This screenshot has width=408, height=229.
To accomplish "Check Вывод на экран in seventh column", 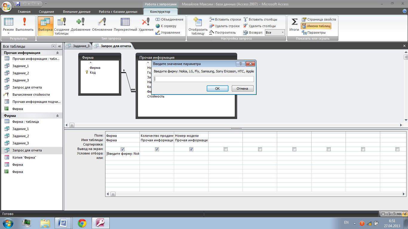I will coord(329,149).
